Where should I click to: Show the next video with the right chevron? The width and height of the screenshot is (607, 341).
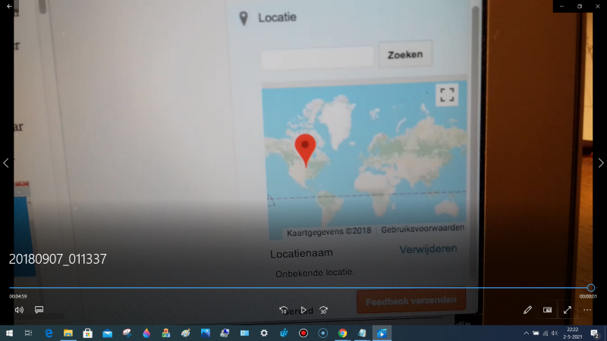601,163
